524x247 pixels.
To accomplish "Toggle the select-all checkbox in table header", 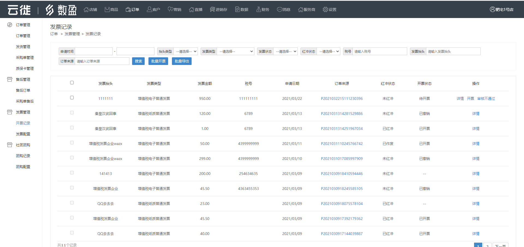I will tap(72, 83).
